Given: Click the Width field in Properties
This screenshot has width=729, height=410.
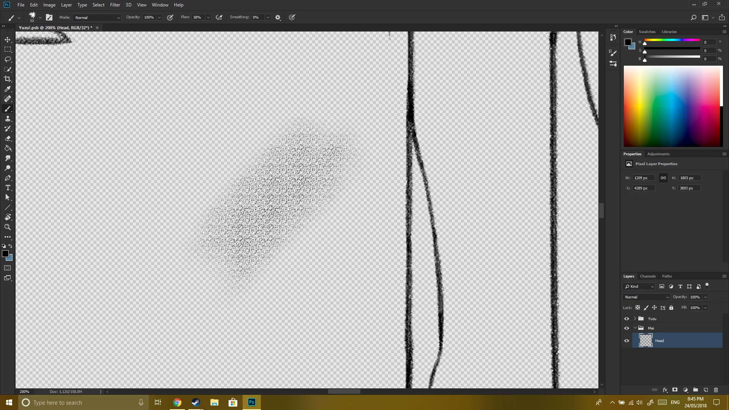Looking at the screenshot, I should tap(644, 178).
